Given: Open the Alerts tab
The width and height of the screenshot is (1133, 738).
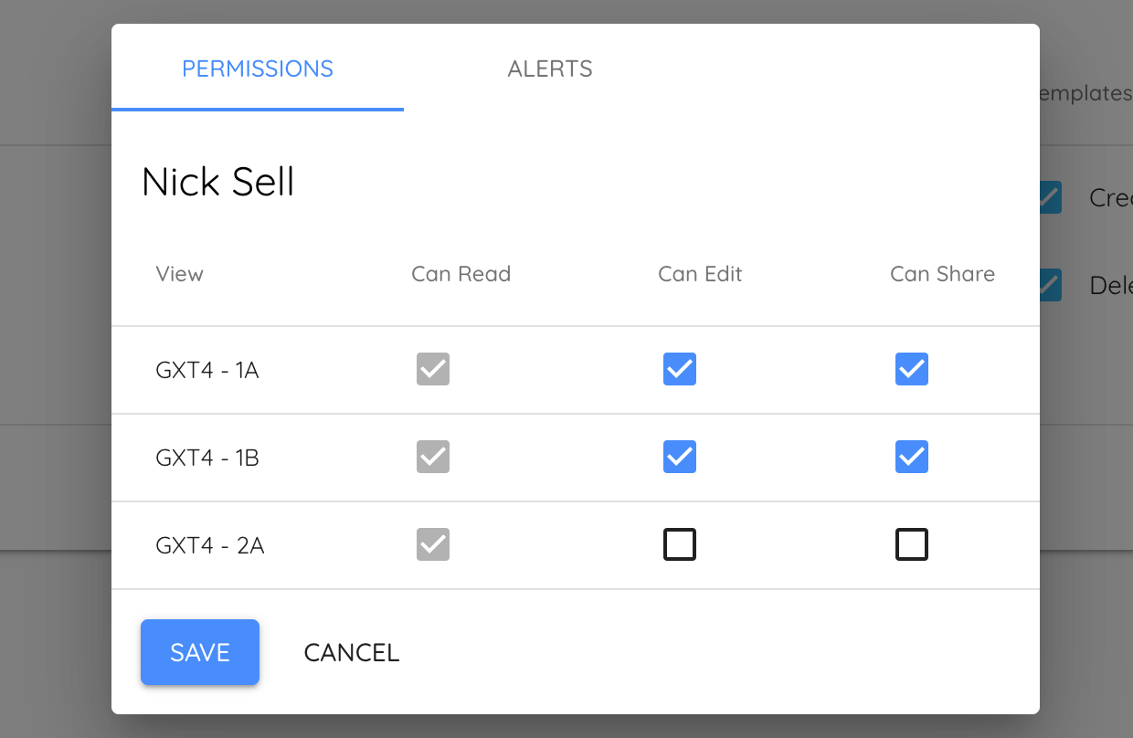Looking at the screenshot, I should tap(550, 69).
